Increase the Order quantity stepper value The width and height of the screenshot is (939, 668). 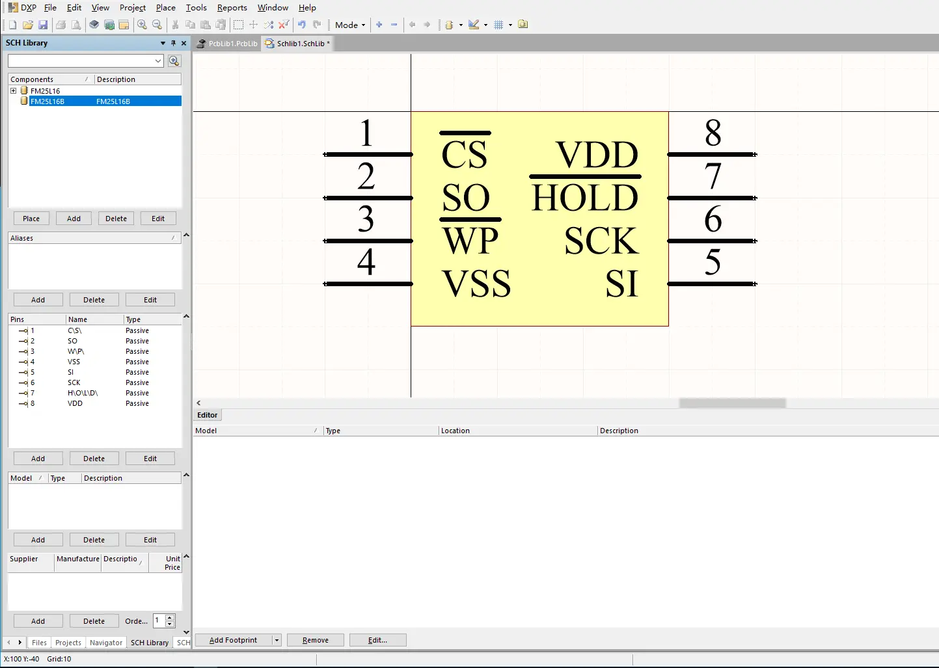170,617
